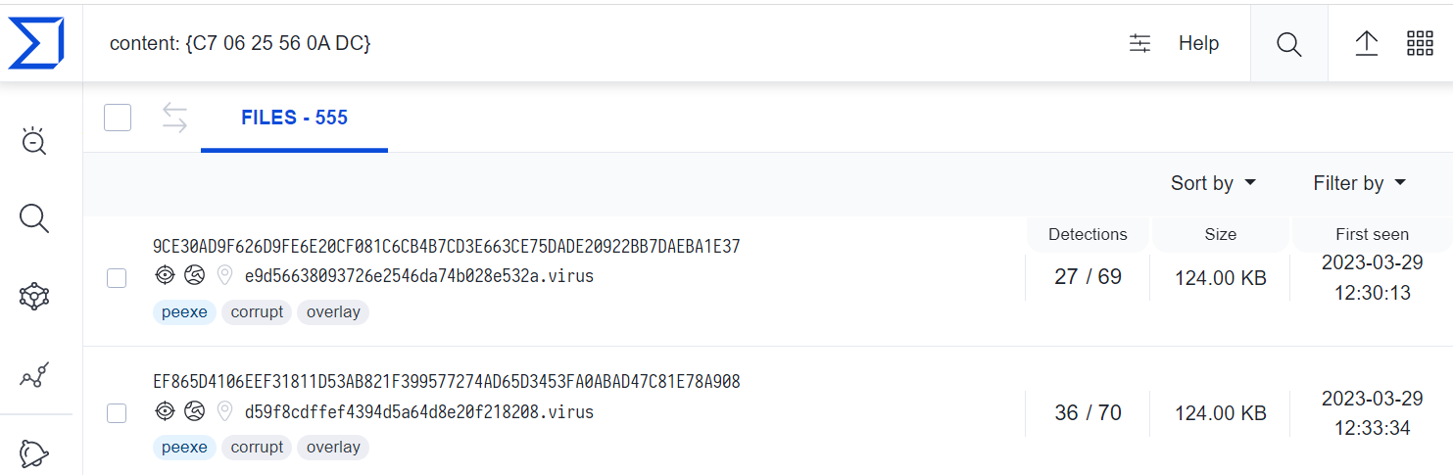Open the upload file arrow icon
Viewport: 1453px width, 475px height.
[1367, 43]
